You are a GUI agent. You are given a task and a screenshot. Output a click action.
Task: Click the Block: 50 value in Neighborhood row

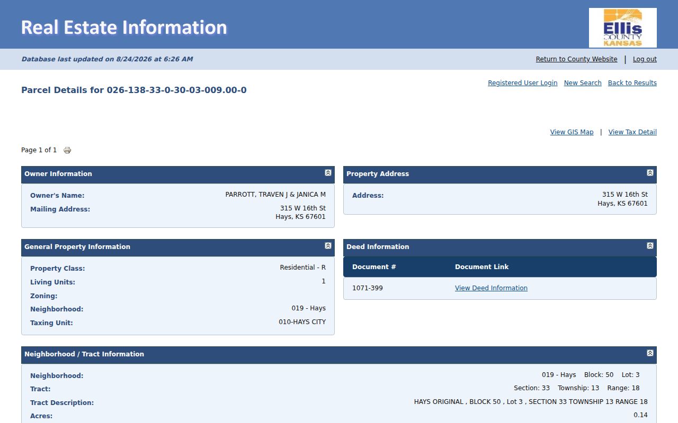(x=599, y=375)
